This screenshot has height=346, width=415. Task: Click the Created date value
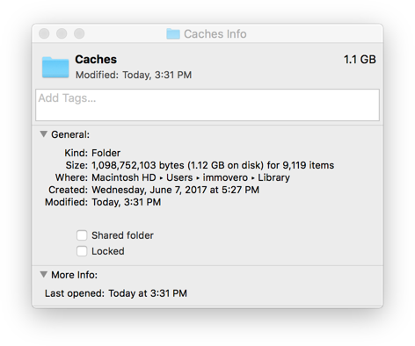click(x=175, y=190)
